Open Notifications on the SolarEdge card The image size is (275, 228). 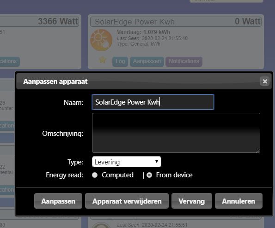pos(184,61)
